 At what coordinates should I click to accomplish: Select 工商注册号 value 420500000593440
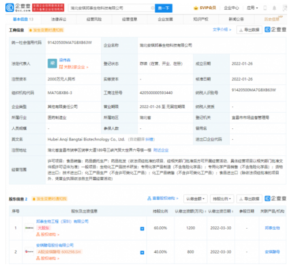point(156,93)
